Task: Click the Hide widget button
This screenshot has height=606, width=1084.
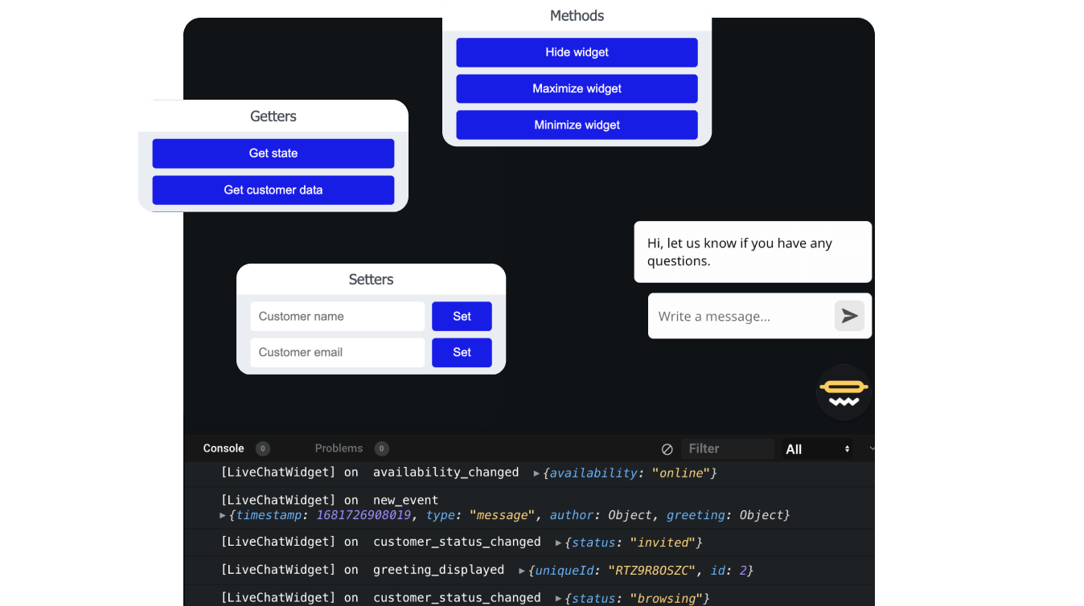Action: point(577,52)
